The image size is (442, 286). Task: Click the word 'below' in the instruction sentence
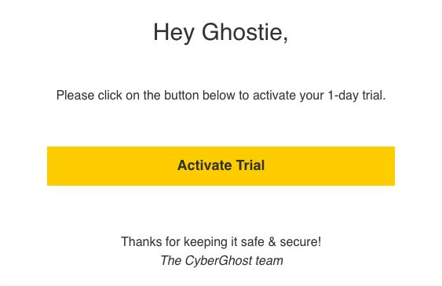coord(219,95)
